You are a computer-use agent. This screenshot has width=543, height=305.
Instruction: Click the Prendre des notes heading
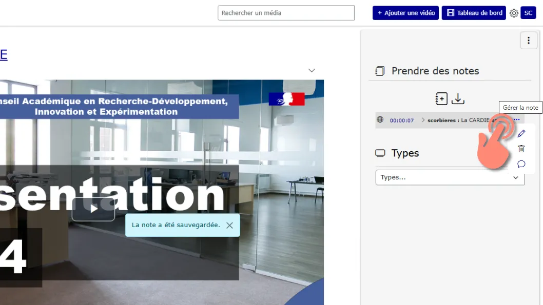pyautogui.click(x=435, y=71)
